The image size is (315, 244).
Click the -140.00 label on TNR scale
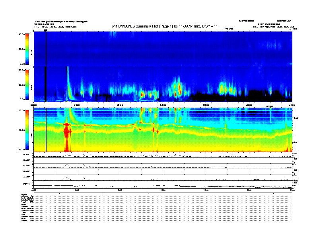(x=21, y=130)
